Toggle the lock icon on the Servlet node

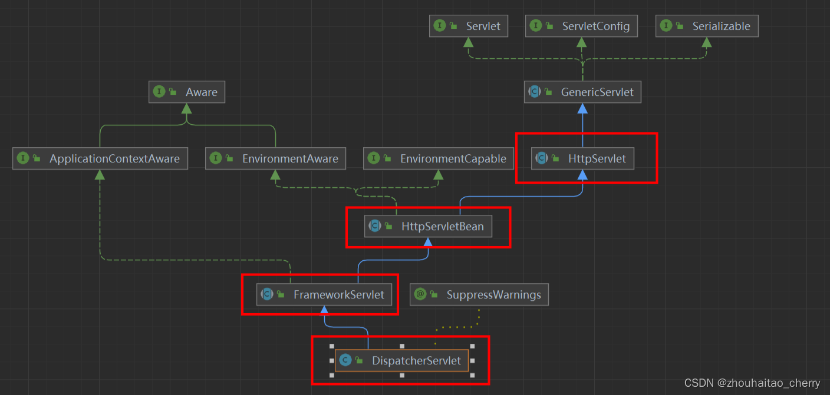pos(454,25)
